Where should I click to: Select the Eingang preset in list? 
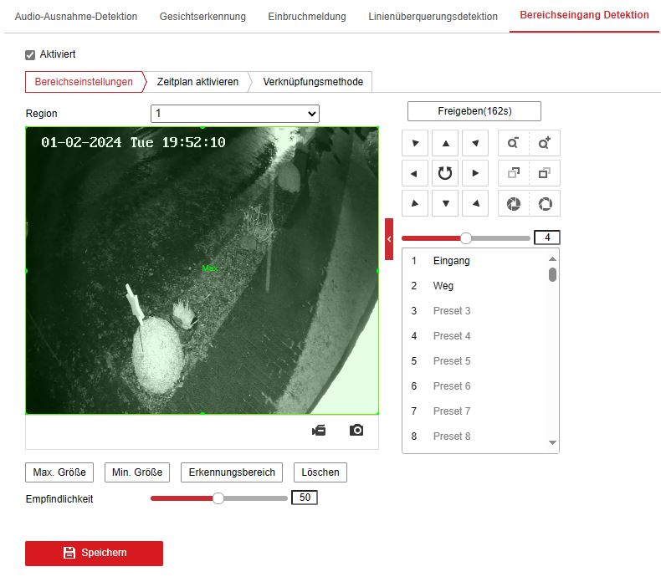click(x=452, y=261)
